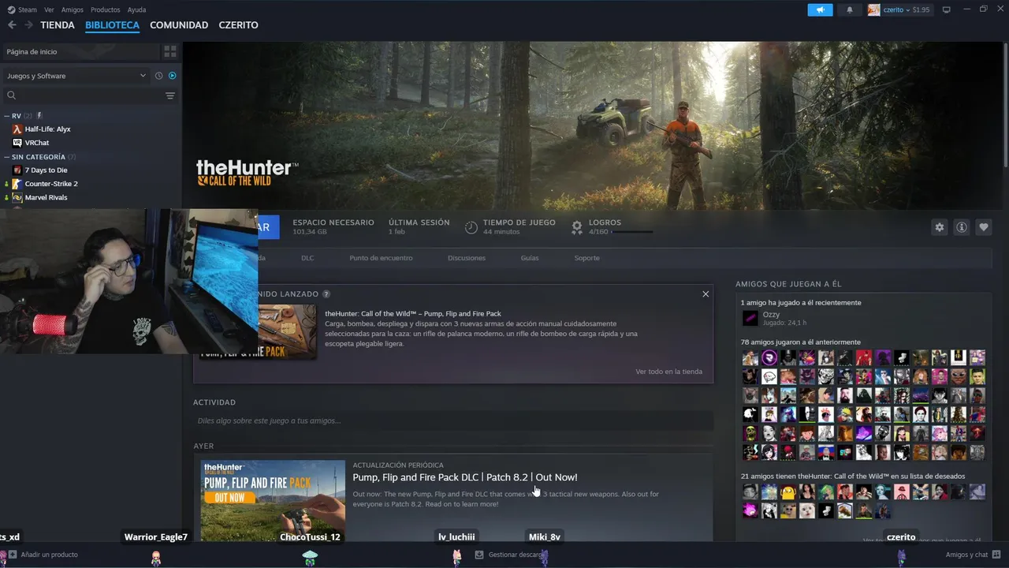Open the Pump, Flip and Fire news thumbnail
1009x568 pixels.
[273, 500]
